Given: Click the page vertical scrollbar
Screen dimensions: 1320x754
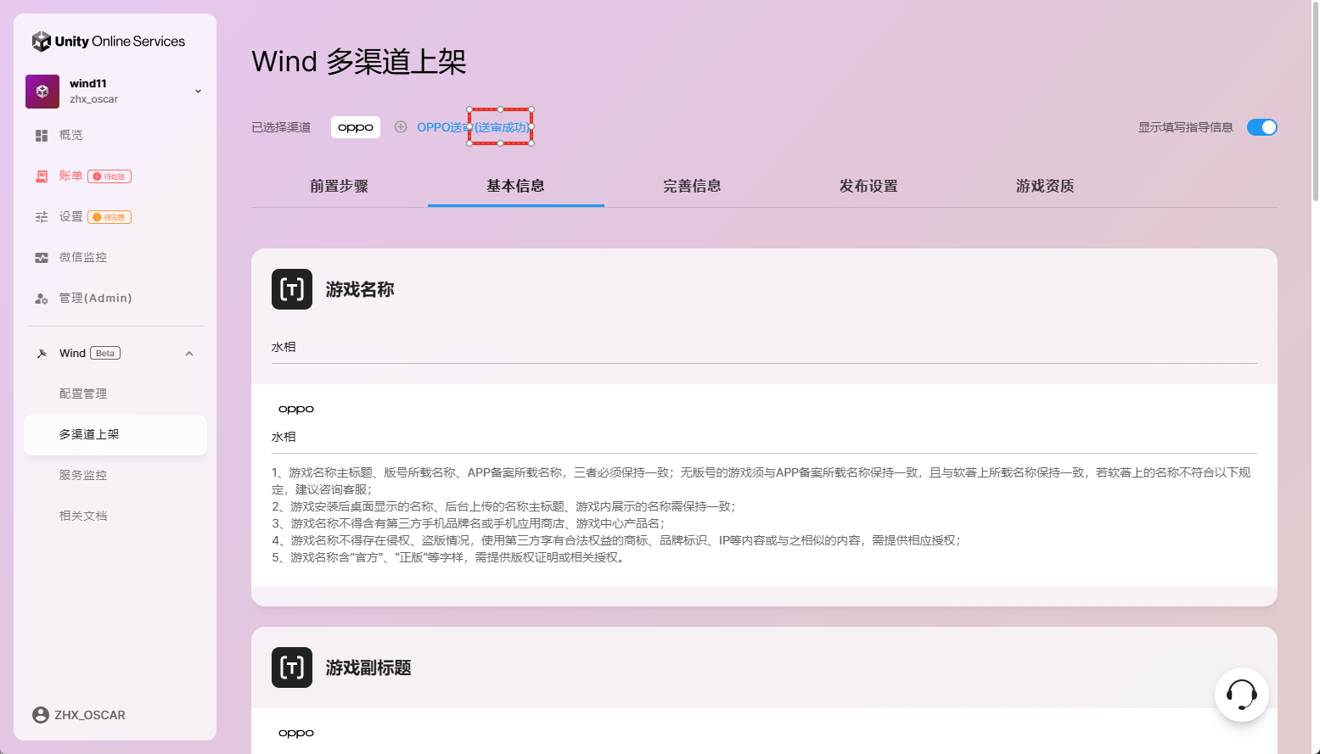Looking at the screenshot, I should (1315, 102).
